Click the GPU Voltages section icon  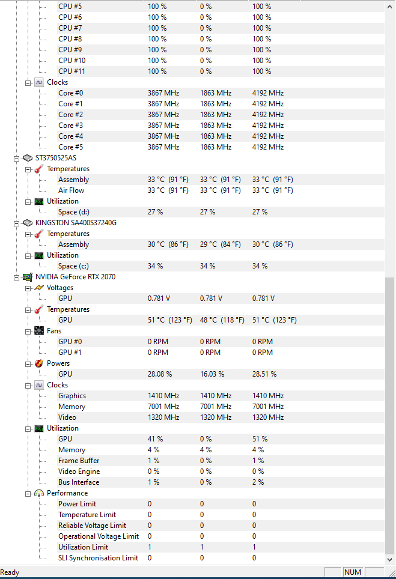click(x=39, y=288)
